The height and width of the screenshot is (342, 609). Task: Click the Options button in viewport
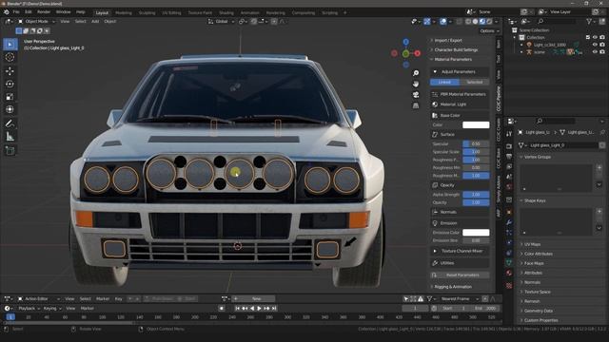tap(489, 31)
